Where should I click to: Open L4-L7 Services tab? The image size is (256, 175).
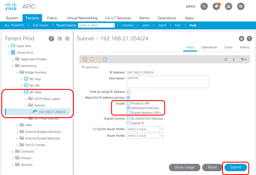click(x=118, y=18)
